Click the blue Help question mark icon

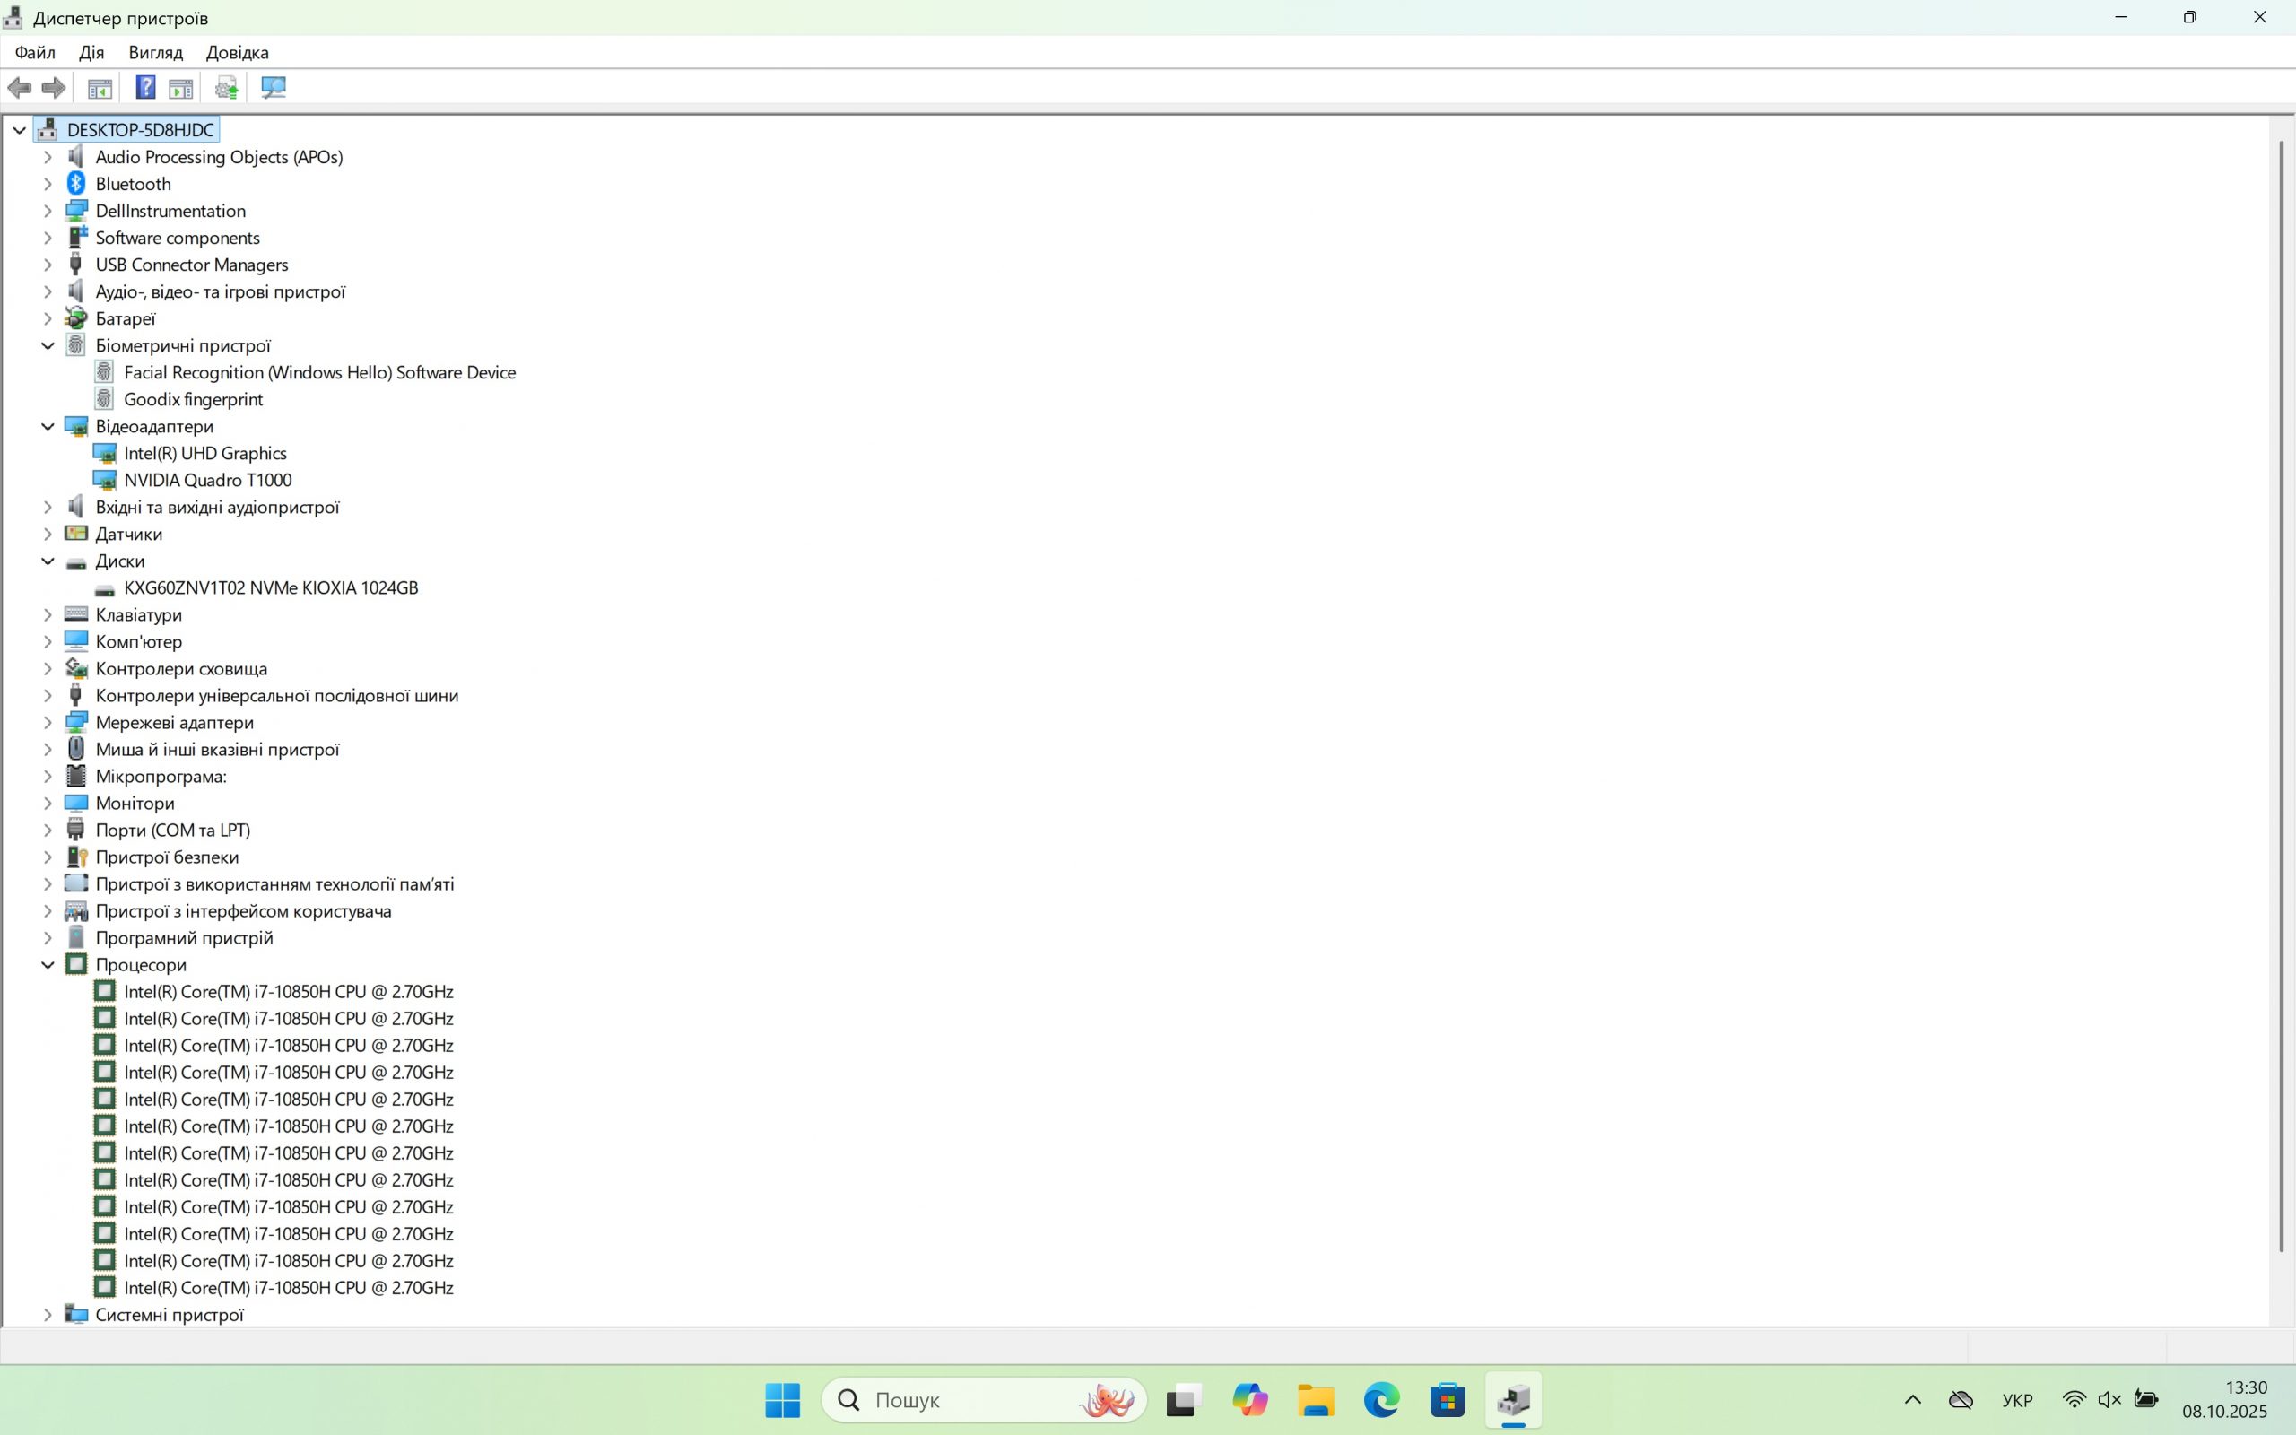click(145, 88)
